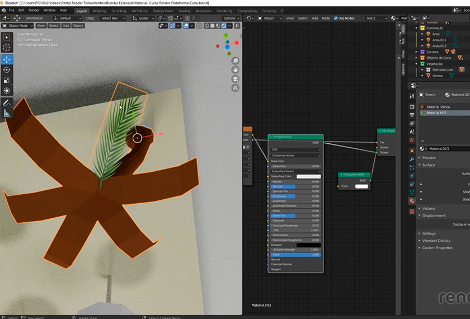This screenshot has height=319, width=470.
Task: Select the Move tool in viewport toolbar
Action: (x=7, y=59)
